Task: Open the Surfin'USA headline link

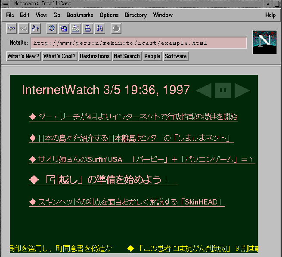Action: 142,159
